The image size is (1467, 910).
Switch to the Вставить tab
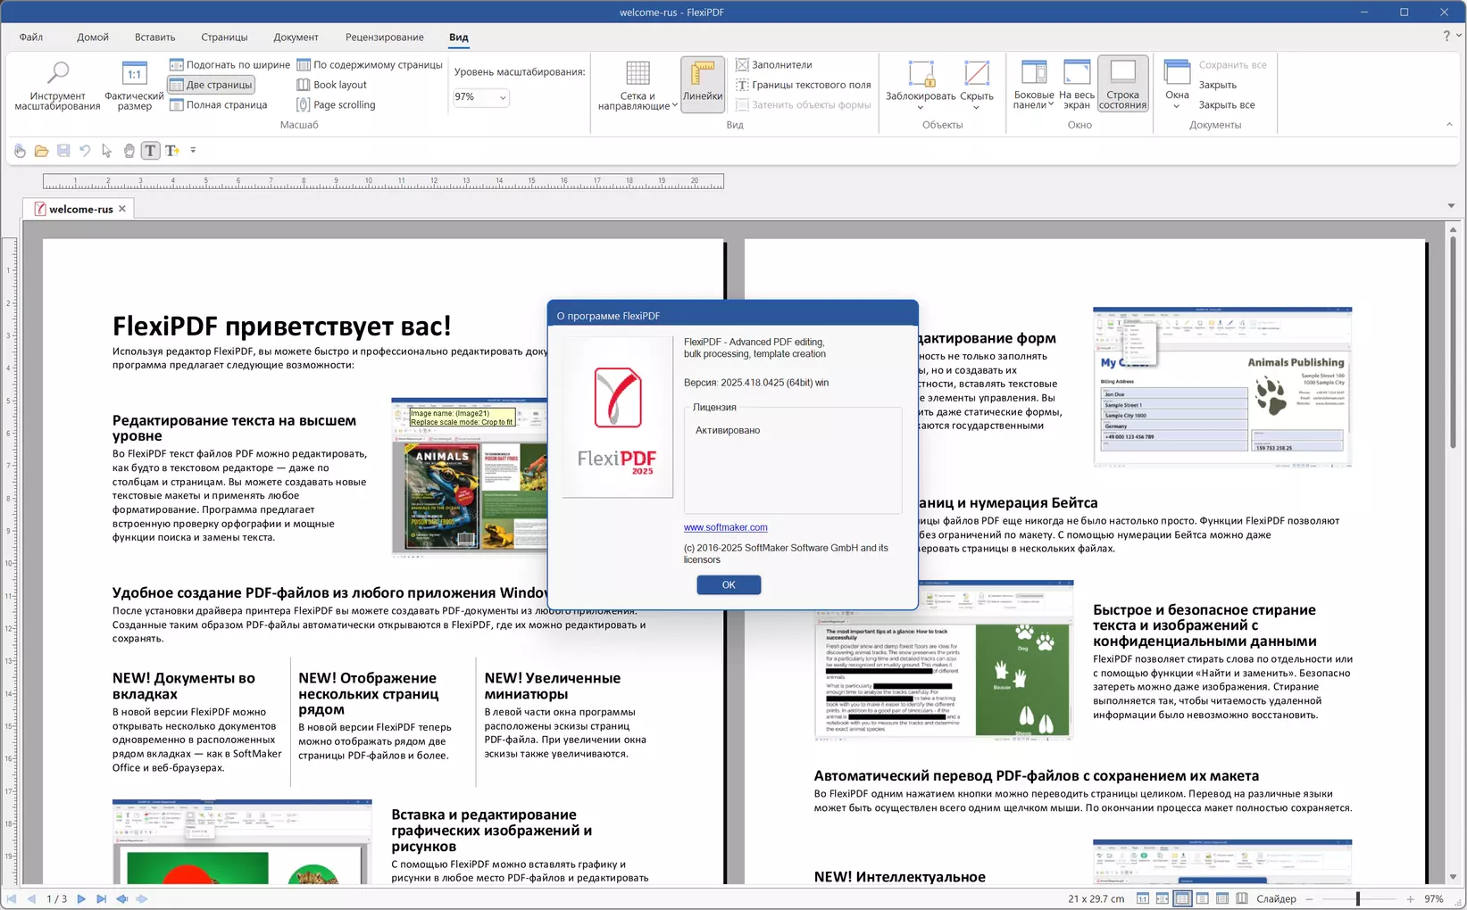pos(155,37)
